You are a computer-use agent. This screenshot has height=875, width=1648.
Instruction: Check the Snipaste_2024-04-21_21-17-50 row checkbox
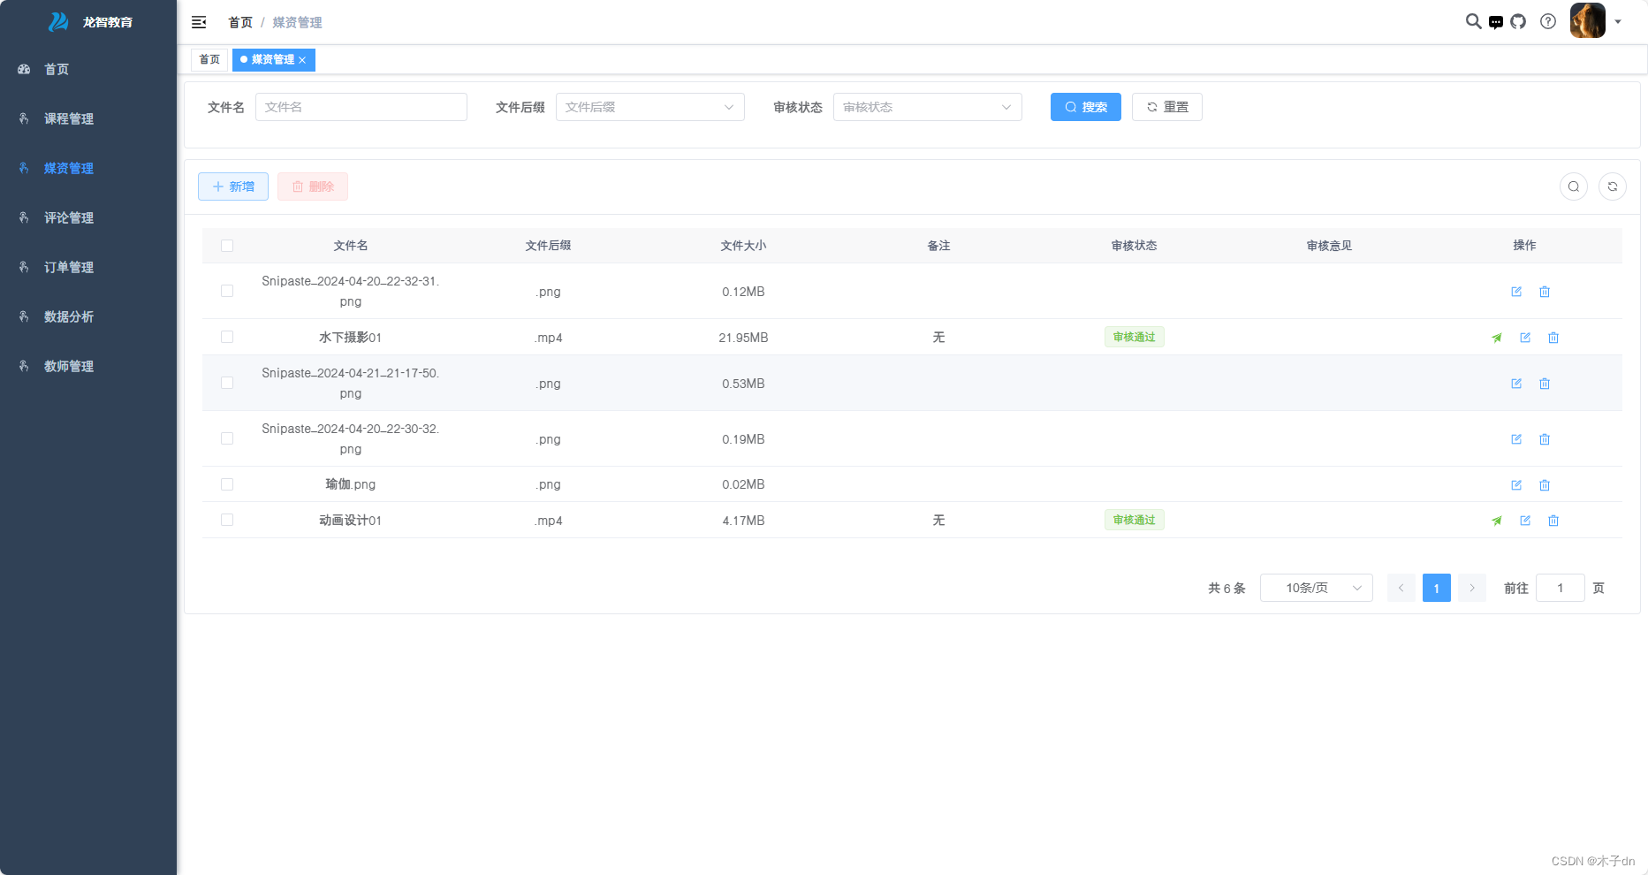227,383
